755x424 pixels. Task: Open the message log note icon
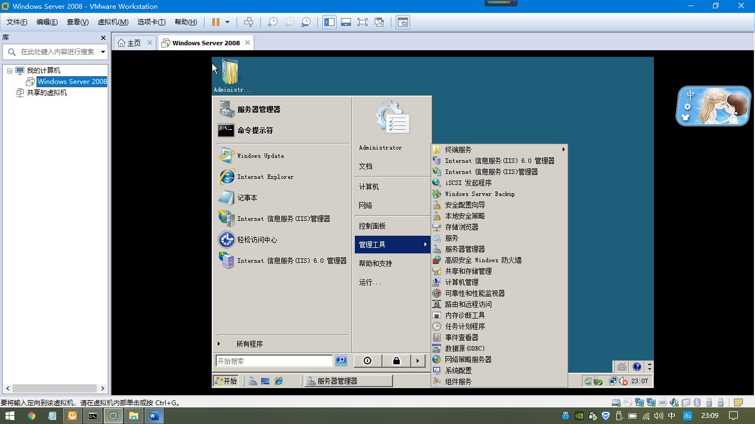(738, 402)
